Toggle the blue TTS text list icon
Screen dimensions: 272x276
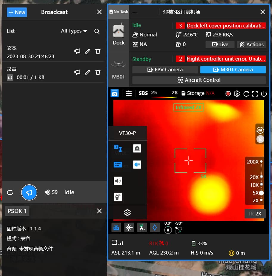[x=118, y=164]
